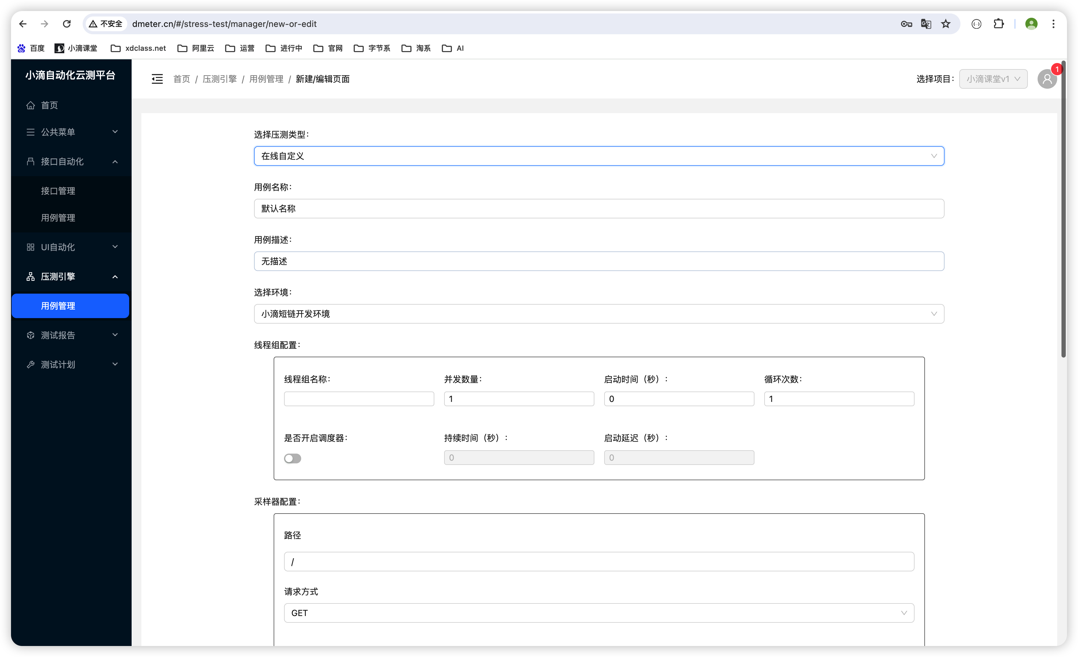Click the 压测引擎 breadcrumb link
Viewport: 1078px width, 657px height.
point(220,79)
